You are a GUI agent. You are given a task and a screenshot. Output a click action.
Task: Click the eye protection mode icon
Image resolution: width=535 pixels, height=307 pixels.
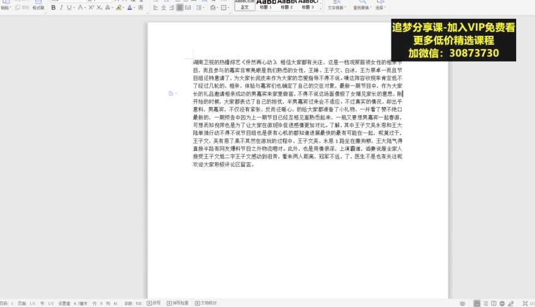click(463, 303)
